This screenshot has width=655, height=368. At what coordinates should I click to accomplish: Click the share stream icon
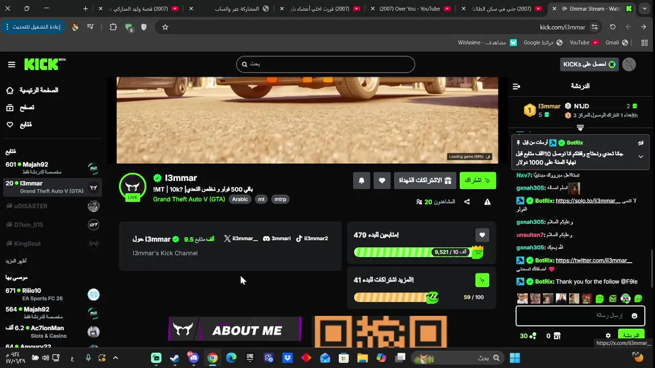(467, 202)
